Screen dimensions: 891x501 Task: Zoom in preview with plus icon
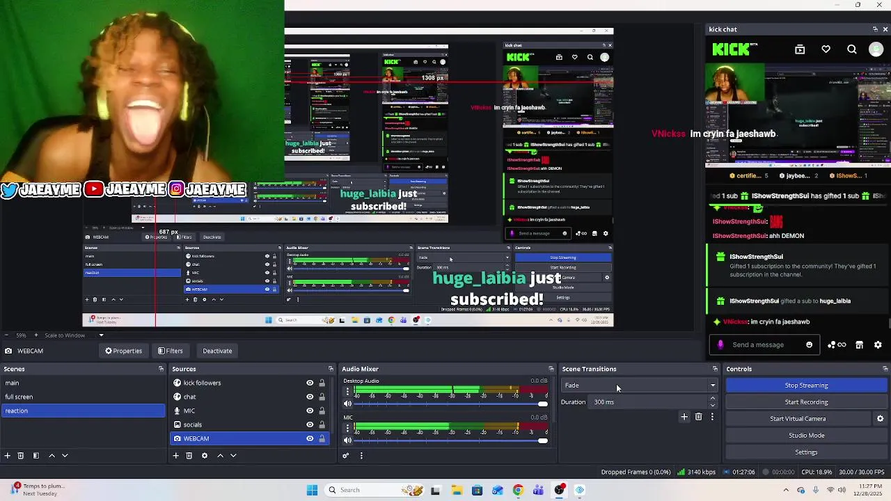(x=37, y=335)
